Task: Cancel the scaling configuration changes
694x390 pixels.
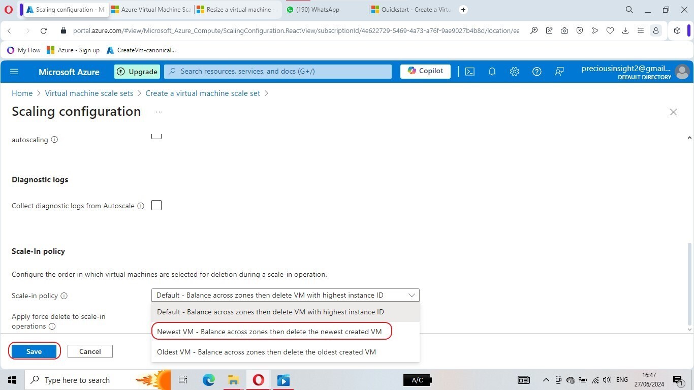Action: tap(90, 351)
